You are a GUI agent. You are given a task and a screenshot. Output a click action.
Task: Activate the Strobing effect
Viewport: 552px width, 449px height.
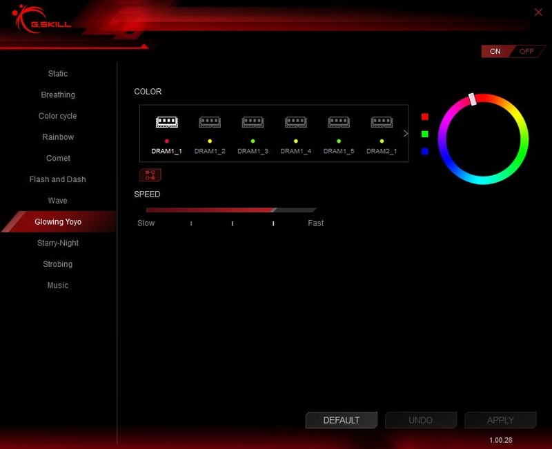tap(58, 264)
